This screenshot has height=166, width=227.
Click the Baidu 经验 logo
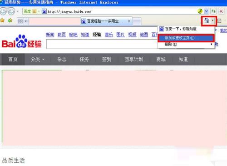[x=21, y=41]
